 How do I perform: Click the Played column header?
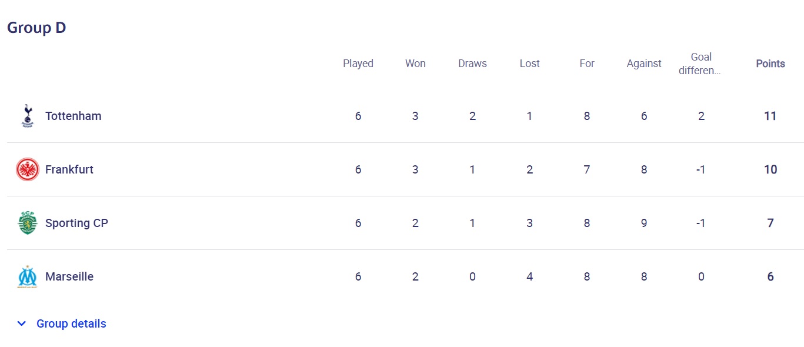pyautogui.click(x=358, y=64)
